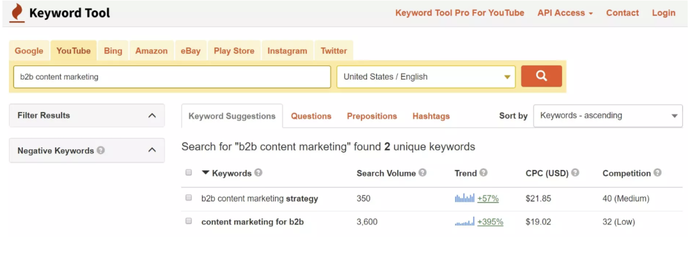Click trend bar chart for content marketing for b2b
Viewport: 692px width, 275px height.
coord(465,222)
